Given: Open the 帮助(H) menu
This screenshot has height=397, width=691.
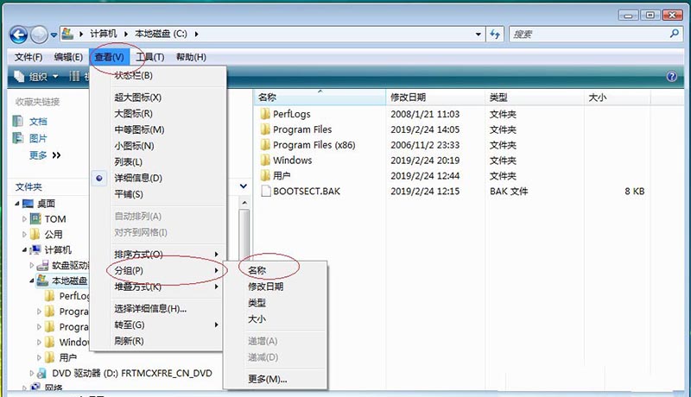Looking at the screenshot, I should pyautogui.click(x=191, y=57).
